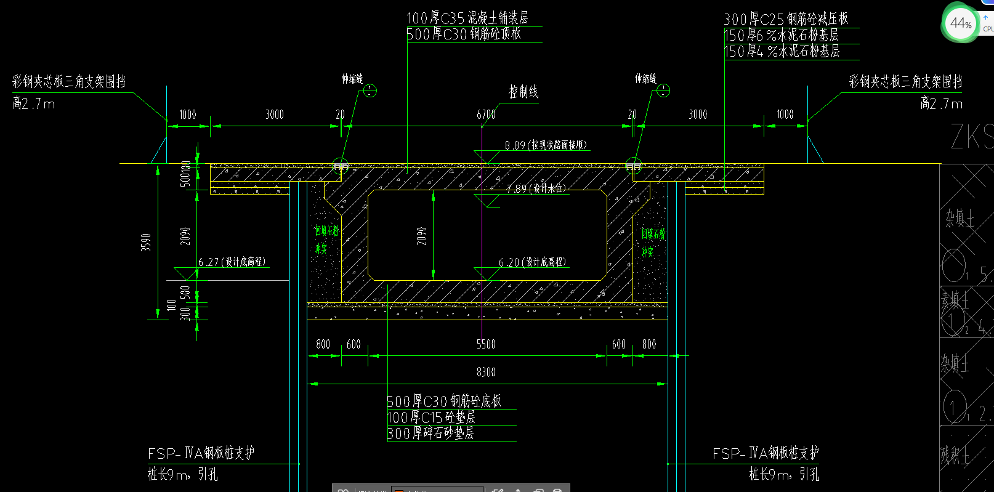Click the right "600" dimension value

click(x=619, y=344)
